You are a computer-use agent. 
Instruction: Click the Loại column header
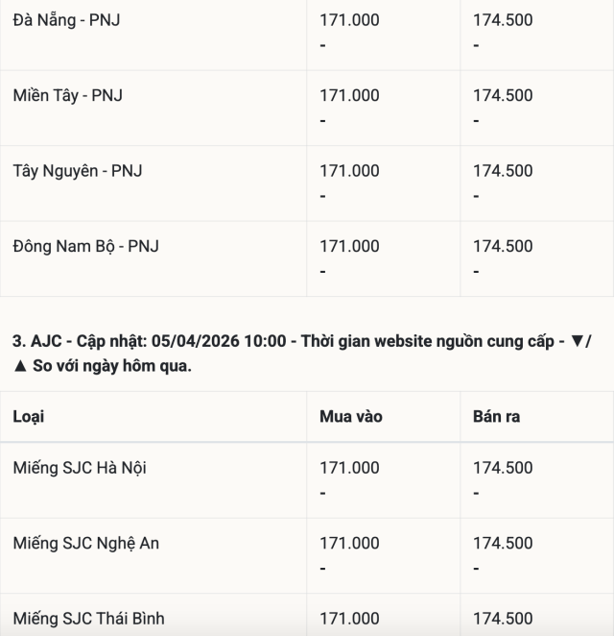(29, 417)
